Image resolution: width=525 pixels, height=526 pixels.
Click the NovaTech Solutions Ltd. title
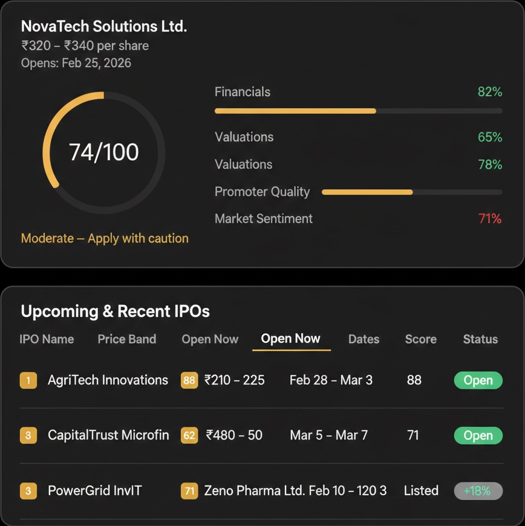pyautogui.click(x=104, y=26)
